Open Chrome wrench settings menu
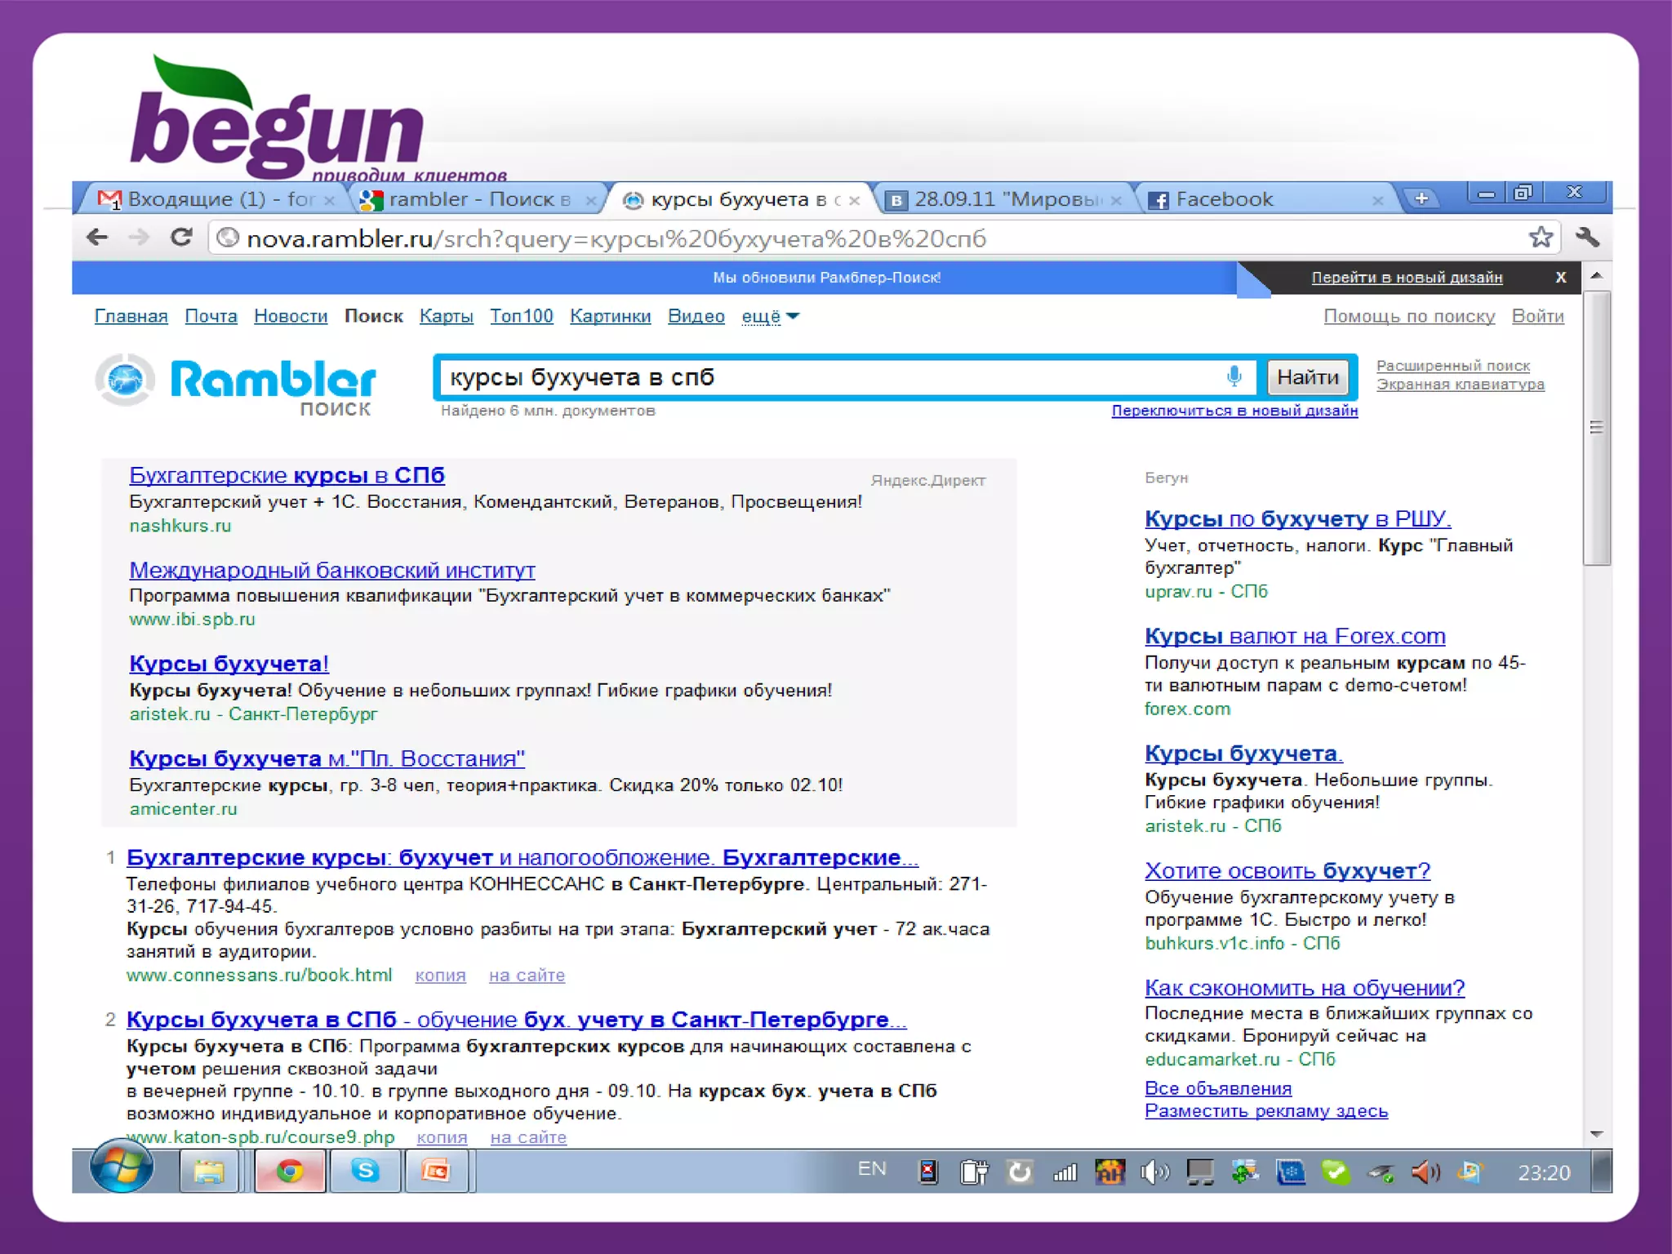1672x1254 pixels. coord(1587,238)
